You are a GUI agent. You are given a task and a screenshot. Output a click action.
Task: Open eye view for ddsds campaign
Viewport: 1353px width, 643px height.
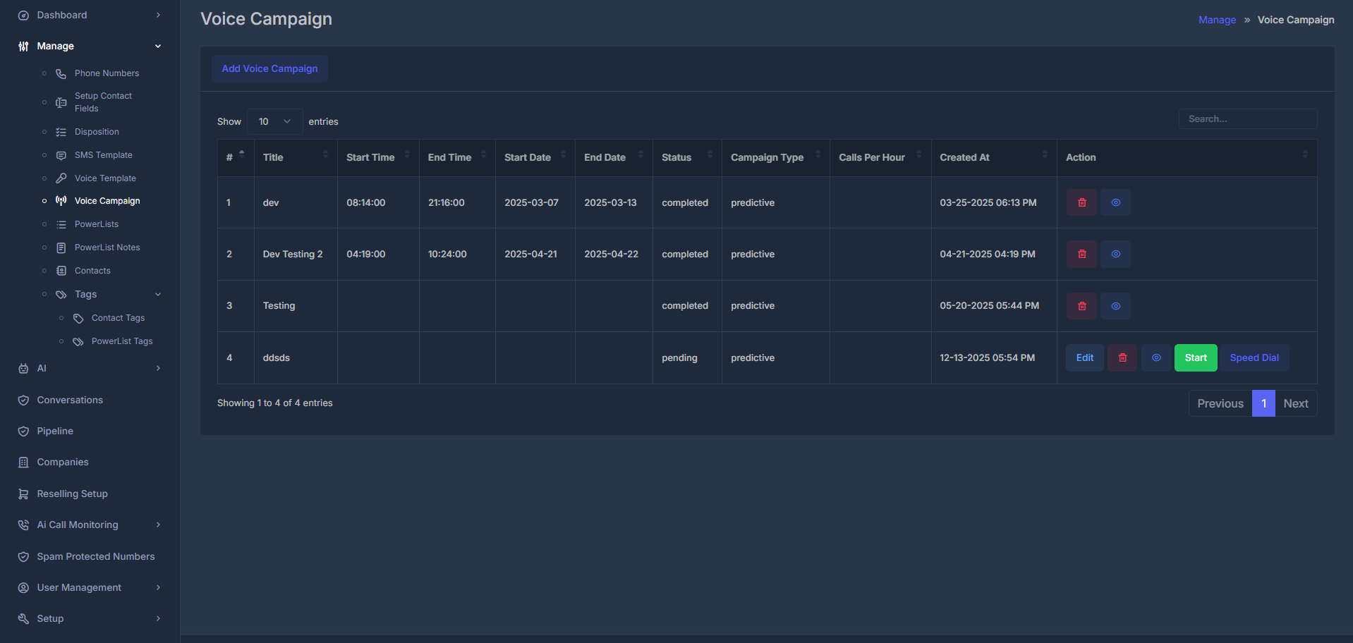pyautogui.click(x=1155, y=357)
